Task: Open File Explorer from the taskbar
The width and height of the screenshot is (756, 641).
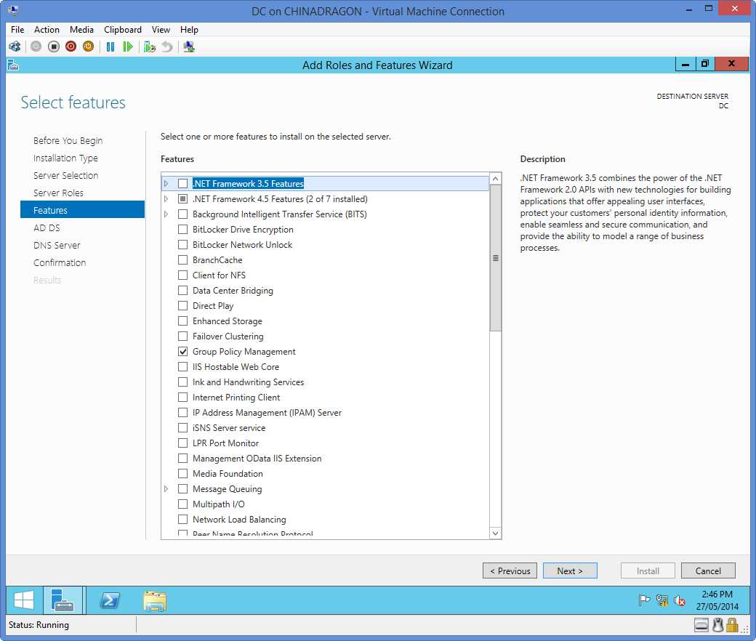Action: 155,600
